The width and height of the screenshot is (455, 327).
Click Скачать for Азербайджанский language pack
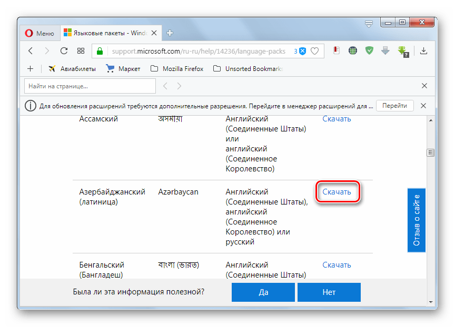pos(337,192)
